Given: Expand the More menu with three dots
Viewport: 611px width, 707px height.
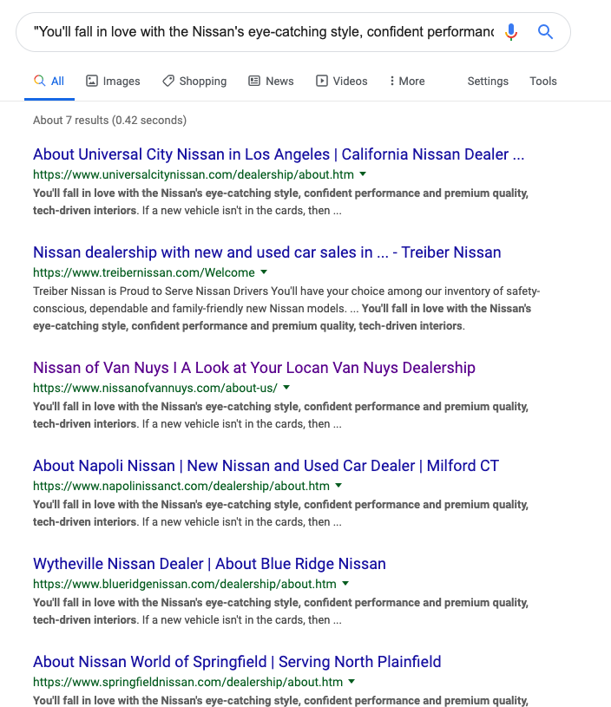Looking at the screenshot, I should pos(406,81).
